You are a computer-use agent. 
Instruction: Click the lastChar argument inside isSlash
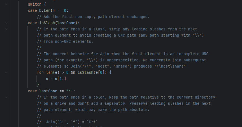coord(66,23)
